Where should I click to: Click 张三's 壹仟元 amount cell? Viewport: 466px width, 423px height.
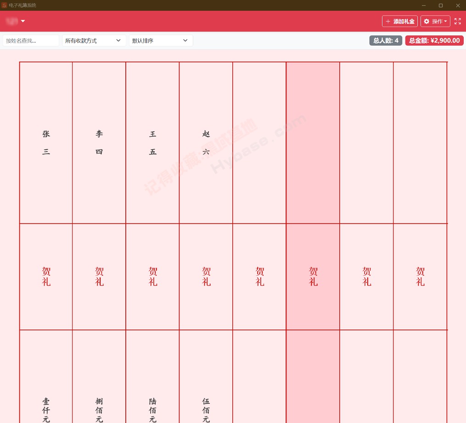46,410
